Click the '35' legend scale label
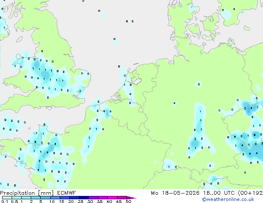The height and width of the screenshot is (203, 263). click(x=100, y=201)
